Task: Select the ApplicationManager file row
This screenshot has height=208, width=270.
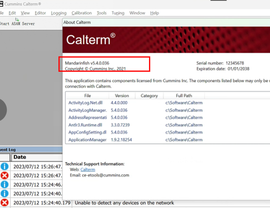Action: tap(168, 140)
